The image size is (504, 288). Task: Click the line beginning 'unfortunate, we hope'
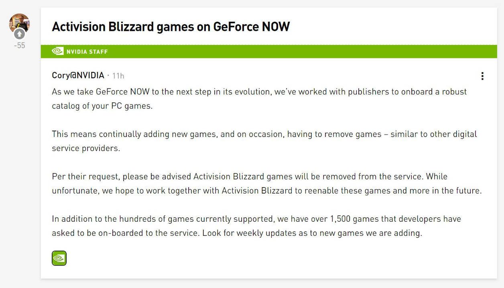pos(267,190)
